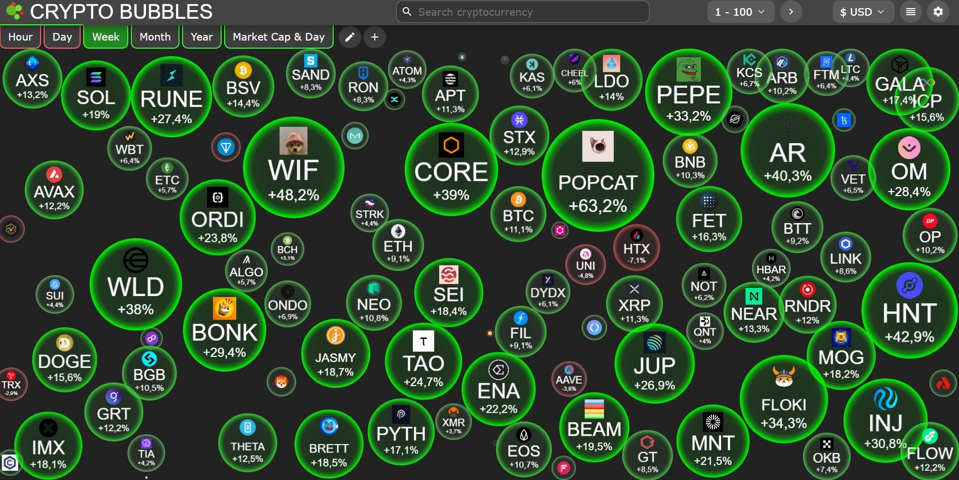Select the POPCAT bubble
Screen dimensions: 959x480
click(598, 175)
